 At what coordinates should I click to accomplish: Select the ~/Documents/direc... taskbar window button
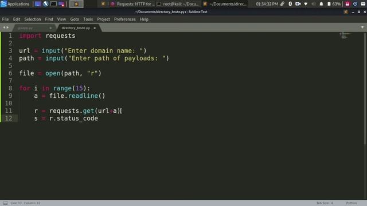point(225,4)
